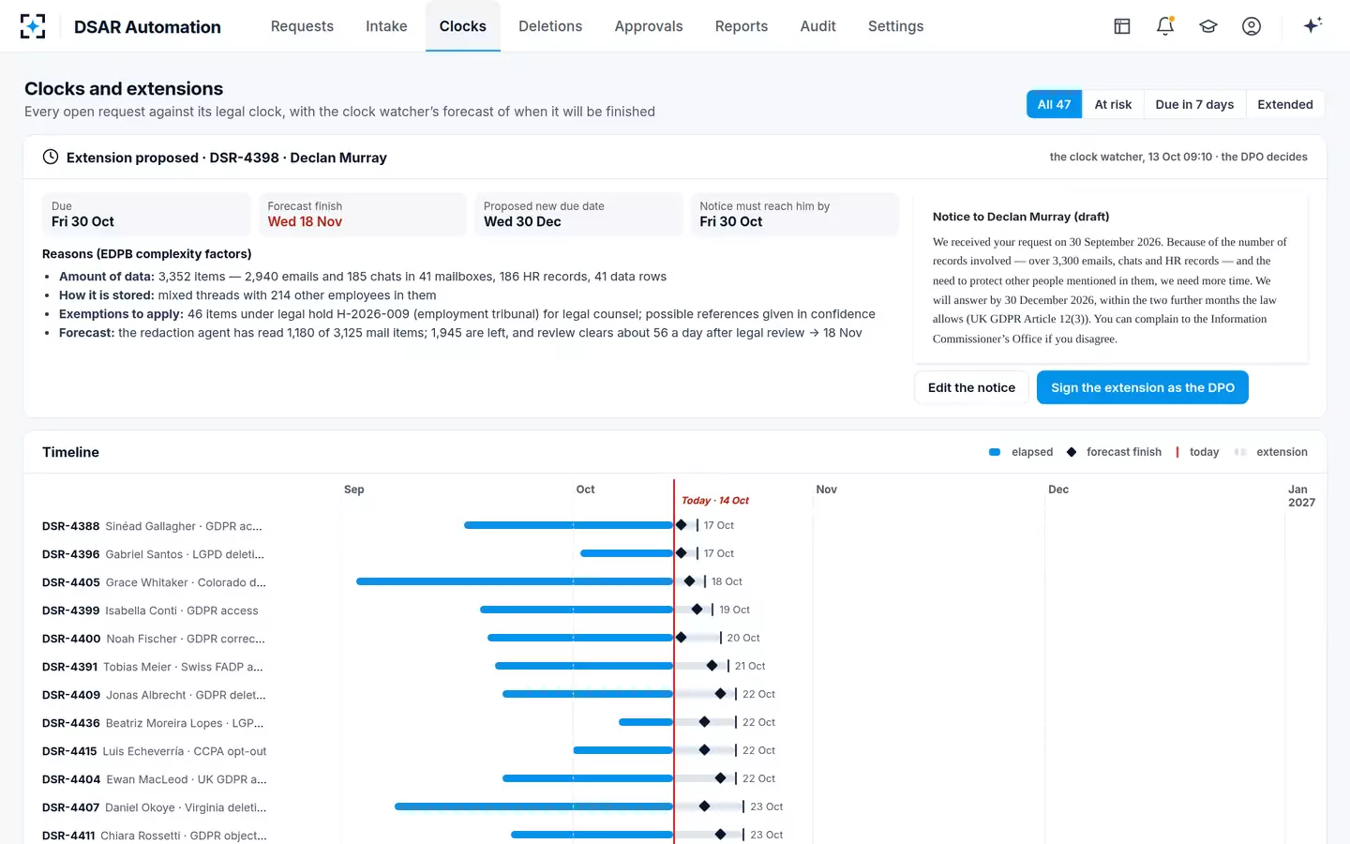Click Proposed new due date Wed 30 Dec
This screenshot has width=1350, height=844.
pyautogui.click(x=578, y=214)
